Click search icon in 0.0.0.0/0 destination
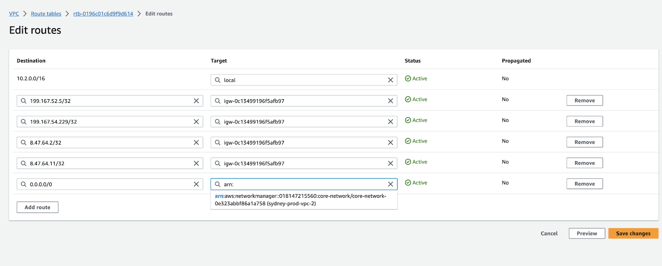662x266 pixels. pos(24,184)
